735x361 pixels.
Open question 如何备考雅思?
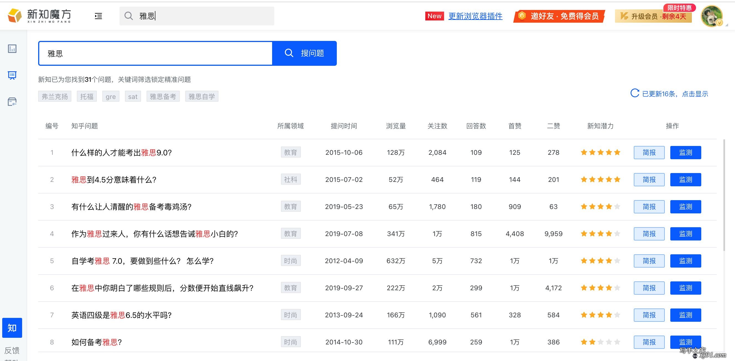point(97,342)
